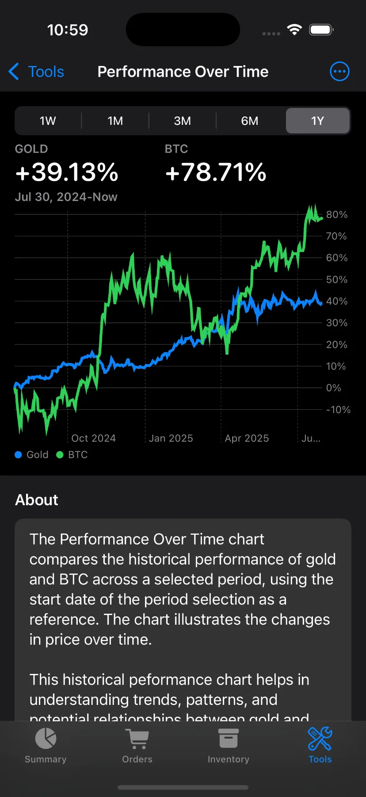Tap the blue Gold legend dot
The width and height of the screenshot is (366, 797).
pyautogui.click(x=18, y=455)
